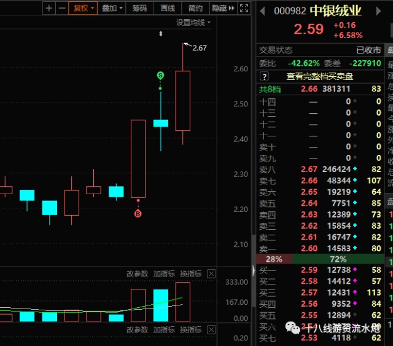This screenshot has height=346, width=393.
Task: Select 卖三 row at 2.62
Action: [320, 226]
